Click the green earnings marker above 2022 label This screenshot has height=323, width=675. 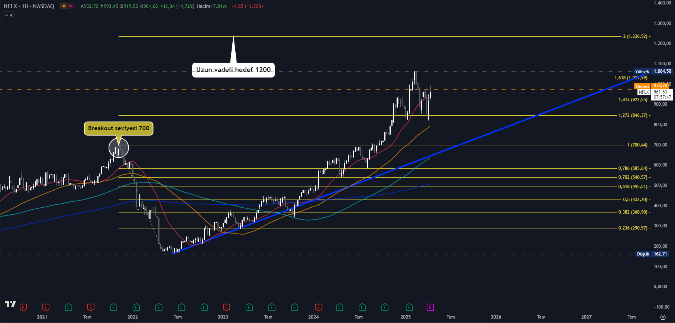[x=136, y=307]
